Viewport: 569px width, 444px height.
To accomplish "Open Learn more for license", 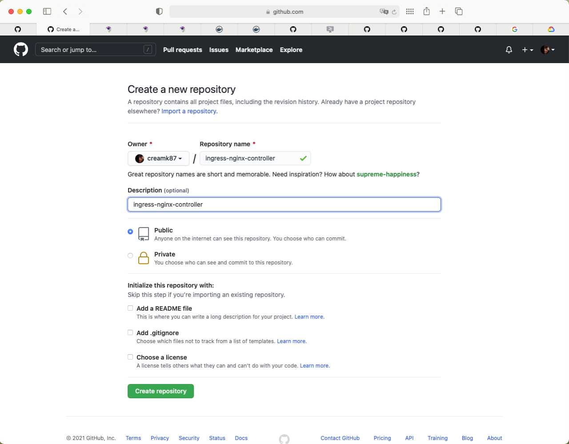I will tap(315, 366).
